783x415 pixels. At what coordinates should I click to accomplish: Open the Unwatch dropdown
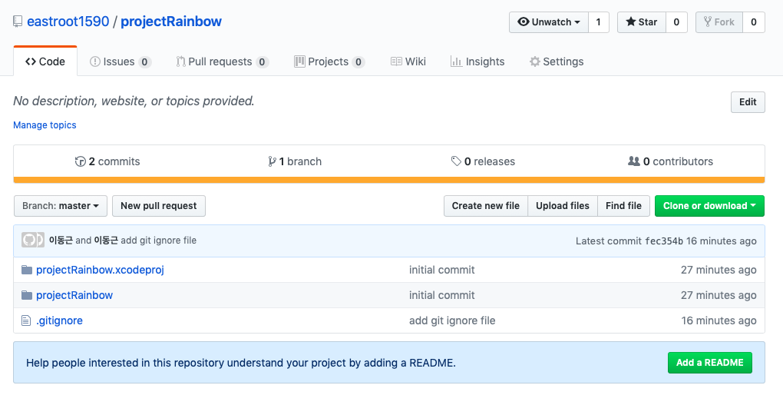pos(549,22)
